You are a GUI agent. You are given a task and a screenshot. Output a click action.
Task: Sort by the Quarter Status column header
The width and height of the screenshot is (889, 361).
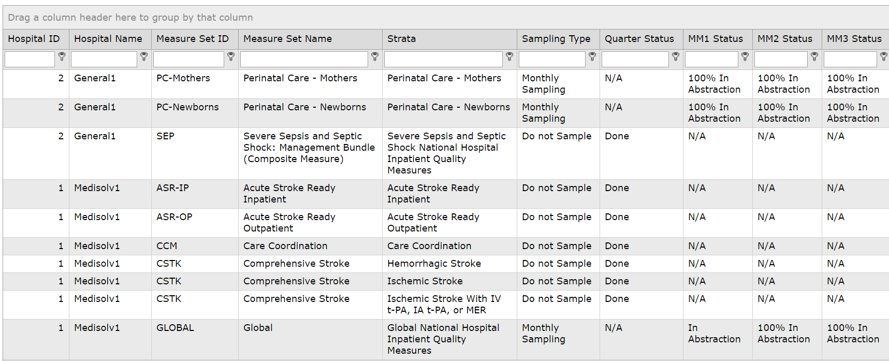(x=639, y=39)
